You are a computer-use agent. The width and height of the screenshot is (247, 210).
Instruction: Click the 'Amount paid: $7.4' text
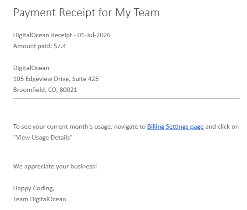pos(39,46)
